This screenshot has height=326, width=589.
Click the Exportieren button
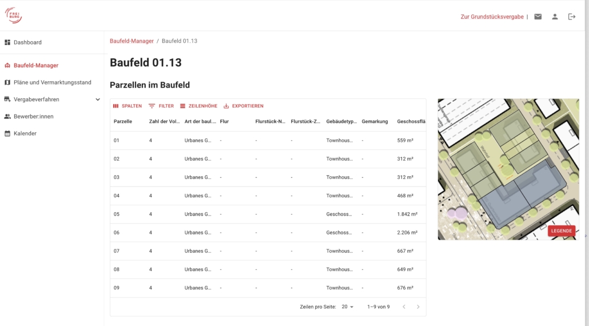[x=243, y=106]
